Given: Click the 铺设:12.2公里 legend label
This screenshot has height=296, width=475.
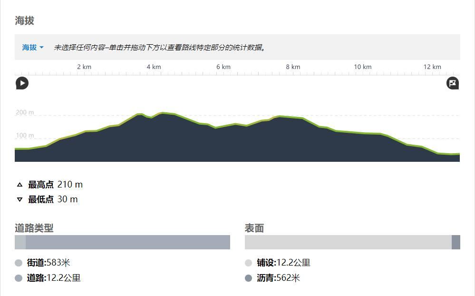Looking at the screenshot, I should click(x=283, y=263).
